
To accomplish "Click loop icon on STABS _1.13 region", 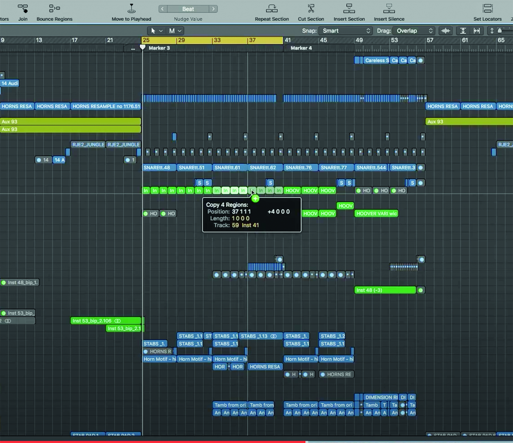I will pos(273,336).
